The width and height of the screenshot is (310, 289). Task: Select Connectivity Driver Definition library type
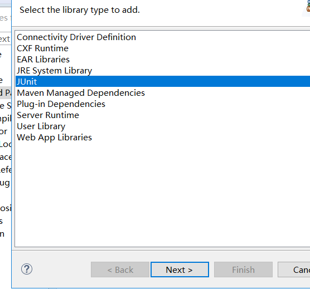tap(76, 37)
